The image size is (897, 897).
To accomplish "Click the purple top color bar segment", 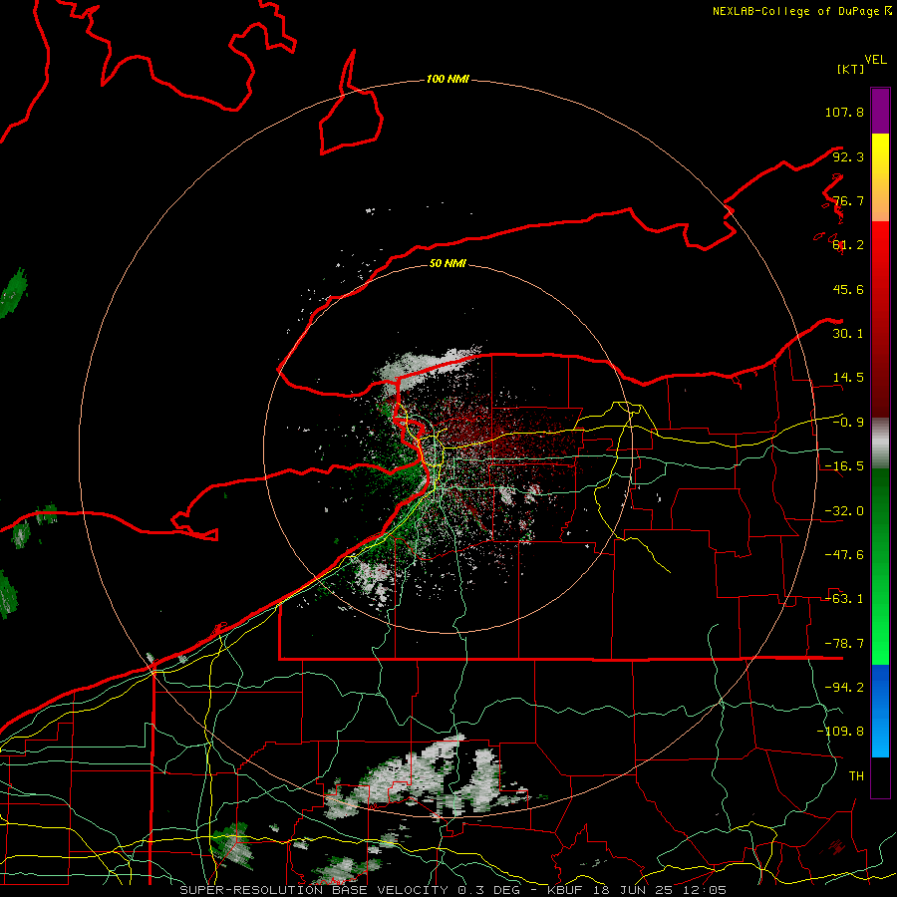I will point(880,111).
